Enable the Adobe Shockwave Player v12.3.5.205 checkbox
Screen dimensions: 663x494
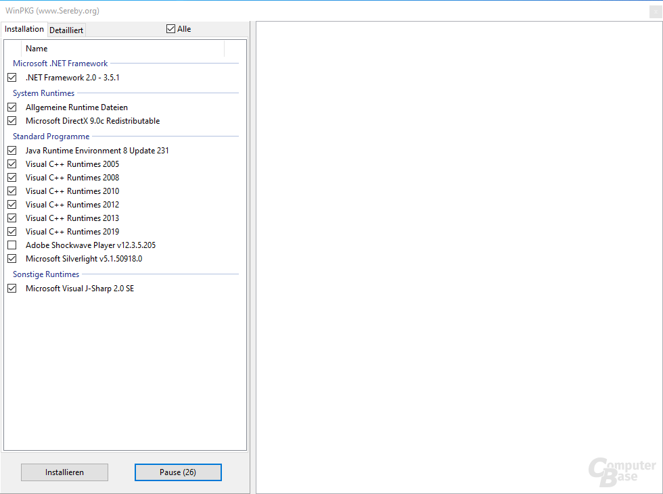point(12,245)
